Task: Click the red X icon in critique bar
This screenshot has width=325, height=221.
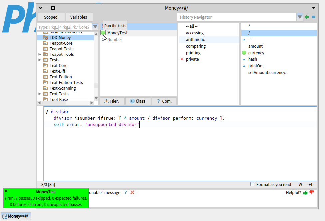Action: (132, 193)
